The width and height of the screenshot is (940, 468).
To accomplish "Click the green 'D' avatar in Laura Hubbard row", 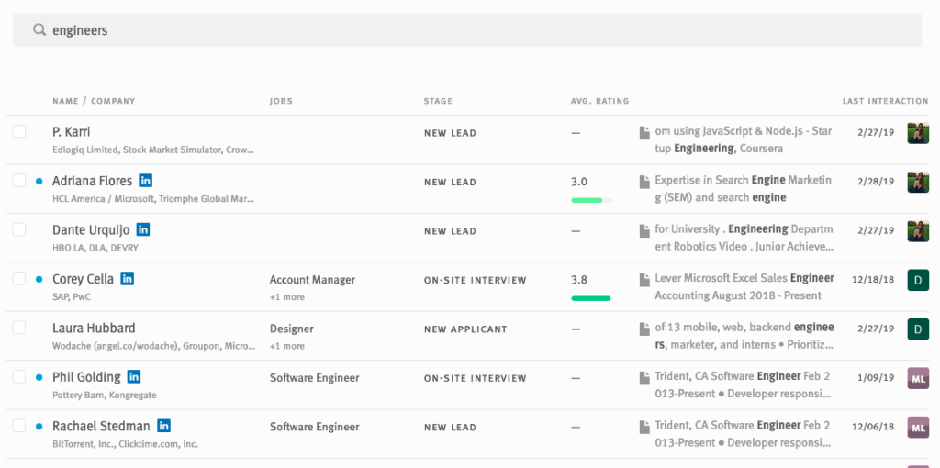I will point(918,329).
